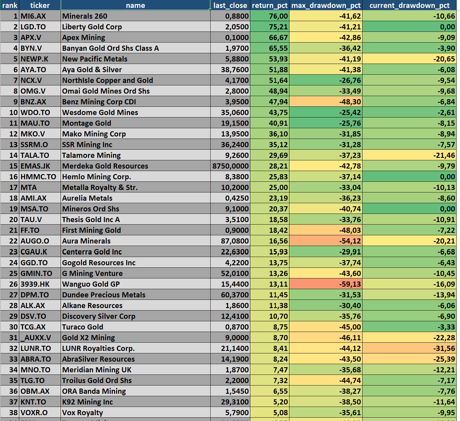Click the Talamore Mining cell
The width and height of the screenshot is (460, 421).
(135, 155)
